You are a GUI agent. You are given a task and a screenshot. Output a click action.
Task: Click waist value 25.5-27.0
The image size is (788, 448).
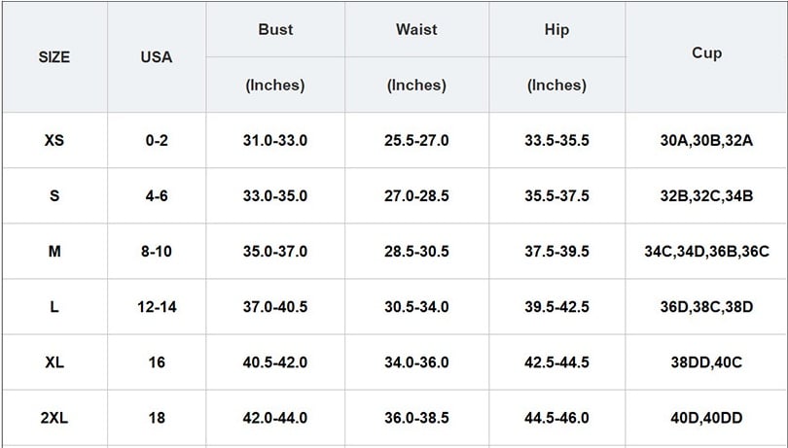coord(416,140)
